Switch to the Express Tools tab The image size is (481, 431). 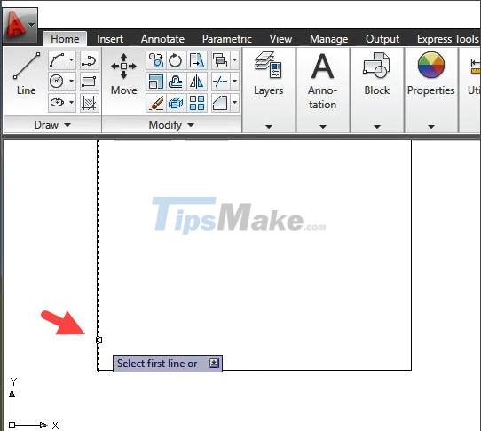(x=447, y=39)
